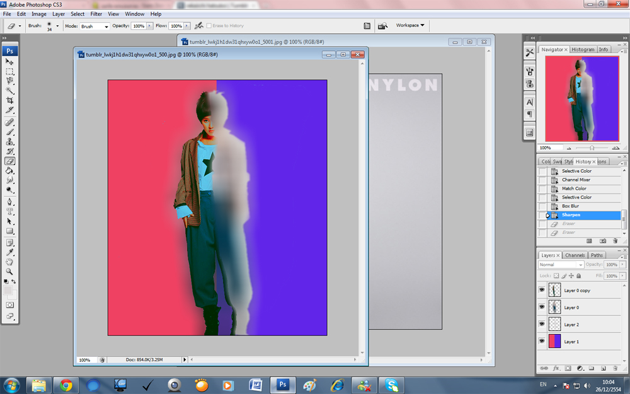This screenshot has width=630, height=394.
Task: Select the Magic Wand tool
Action: (9, 90)
